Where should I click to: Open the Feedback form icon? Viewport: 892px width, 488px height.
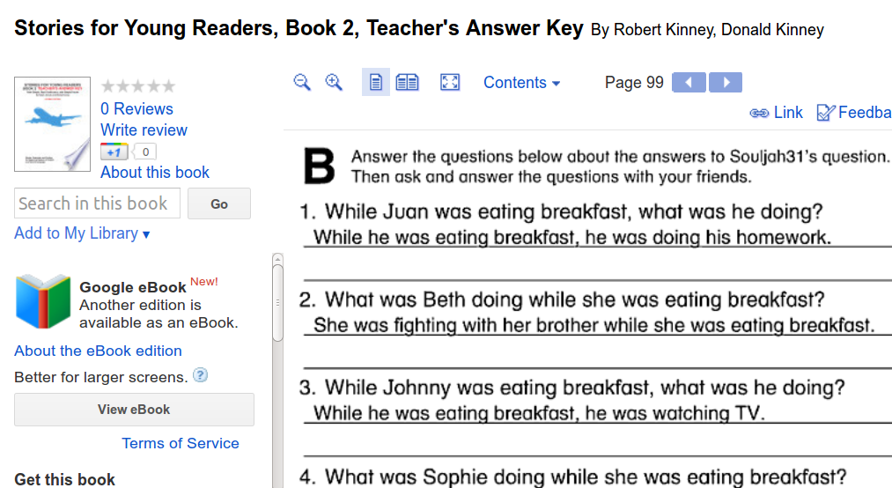(x=826, y=113)
